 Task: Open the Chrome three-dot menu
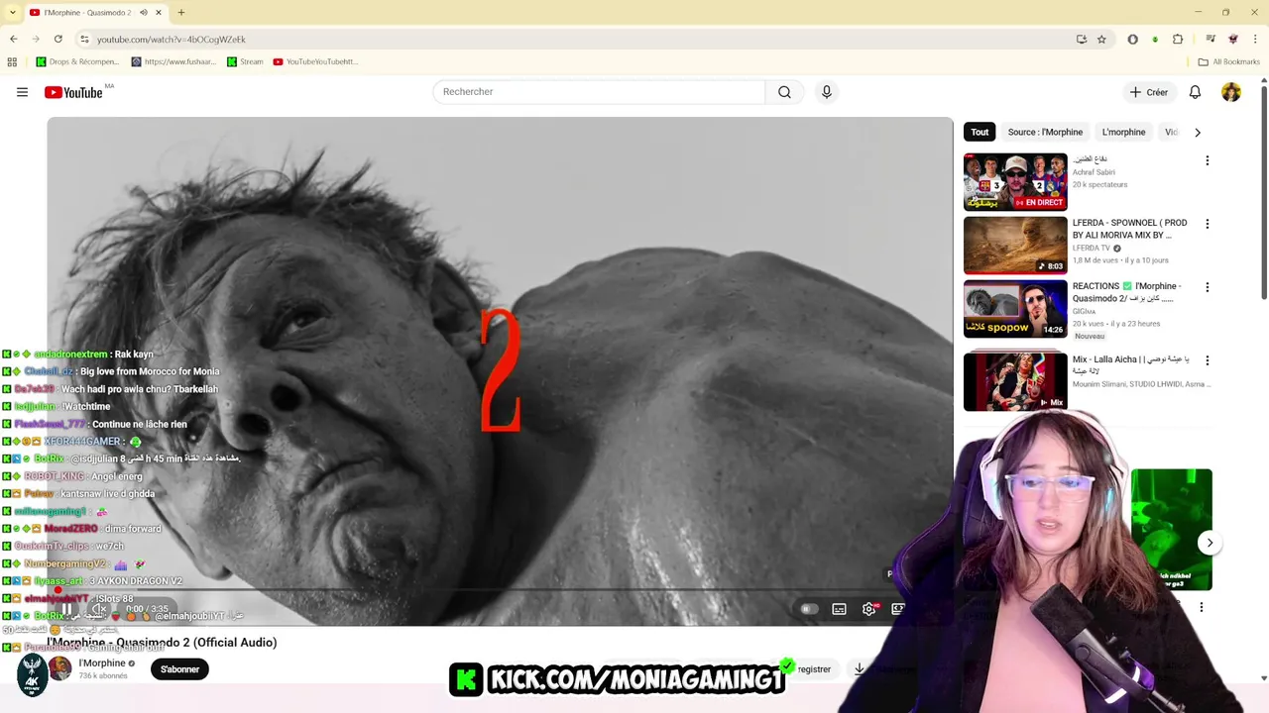point(1256,39)
